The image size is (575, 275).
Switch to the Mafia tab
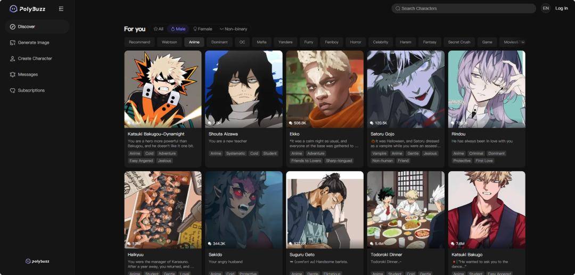coord(261,42)
